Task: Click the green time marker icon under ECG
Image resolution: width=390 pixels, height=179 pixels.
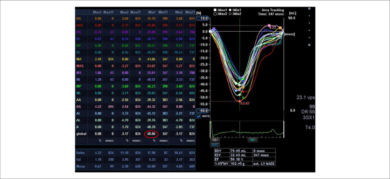Action: click(x=253, y=140)
